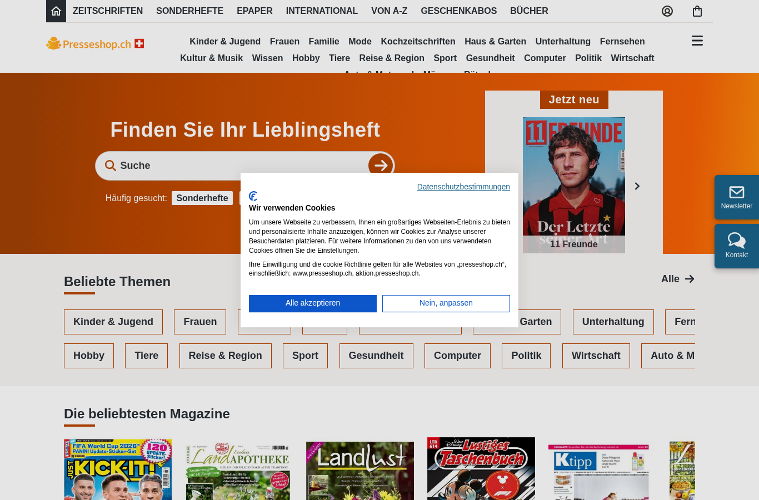
Task: Choose Wirtschaft topic chip
Action: (596, 356)
